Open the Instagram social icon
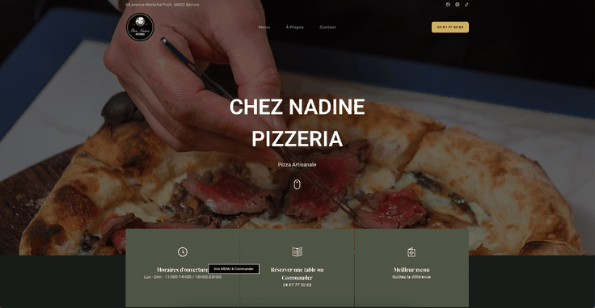The height and width of the screenshot is (308, 595). point(458,5)
